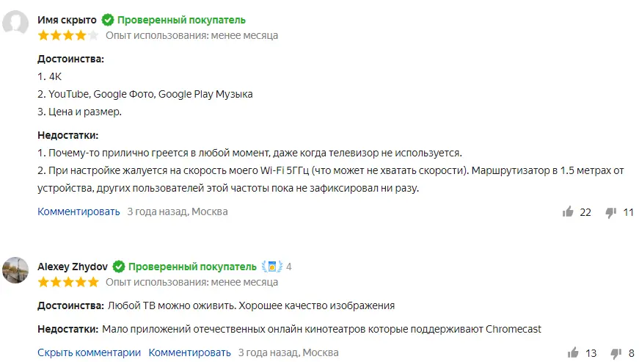This screenshot has height=362, width=639.
Task: Click Комментировать under Alexey Zhydov's review
Action: point(189,352)
